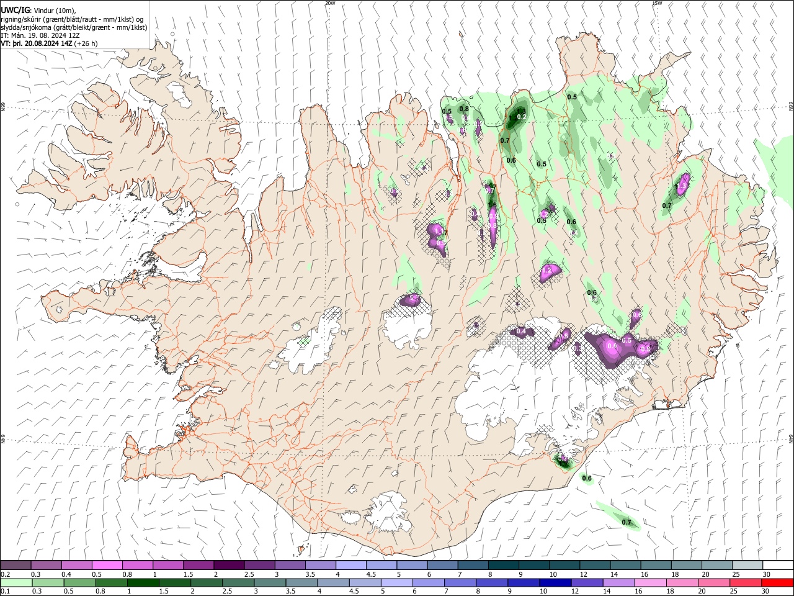The height and width of the screenshot is (596, 794).
Task: Click the bright pink upper swatch between 0.5 and 0.8
Action: 107,565
